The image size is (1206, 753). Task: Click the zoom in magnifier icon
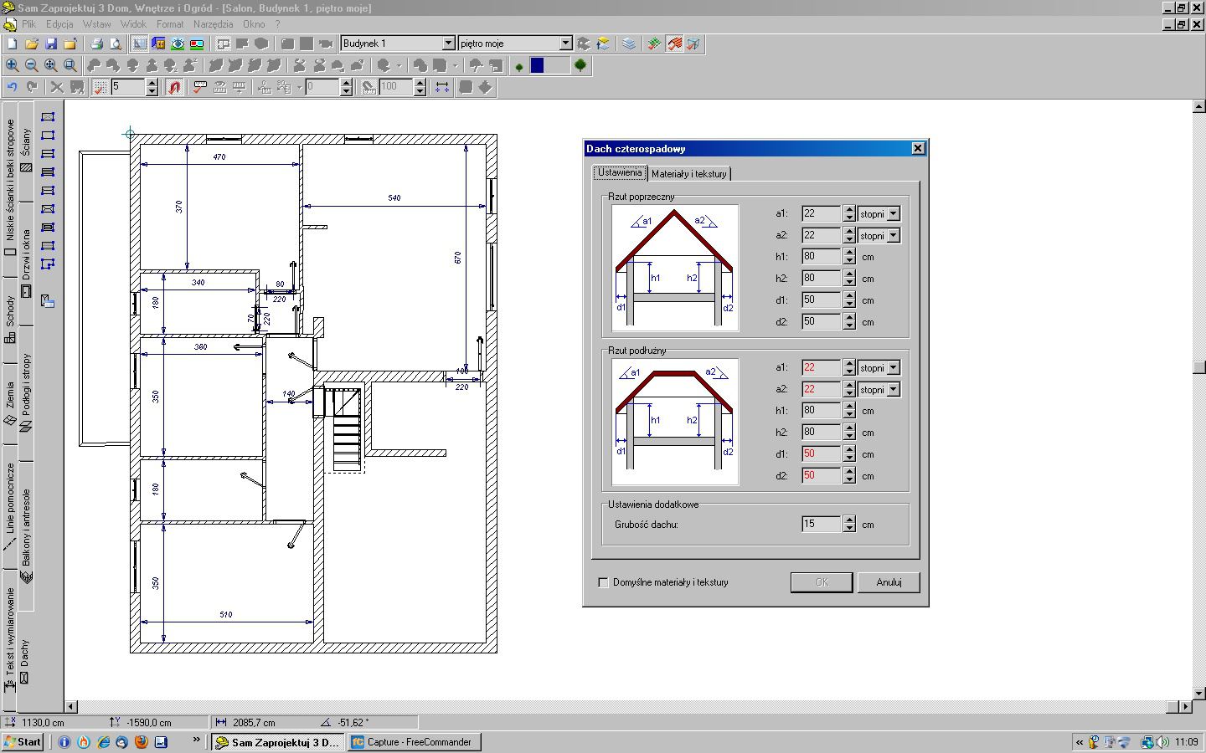[x=12, y=65]
